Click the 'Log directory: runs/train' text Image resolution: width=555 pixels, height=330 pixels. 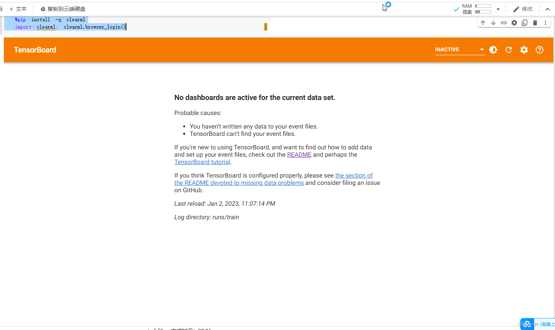(x=206, y=217)
